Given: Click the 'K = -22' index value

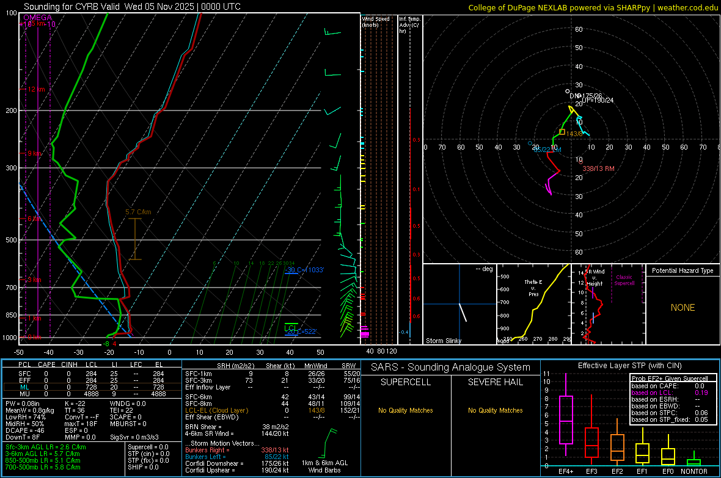Looking at the screenshot, I should point(75,404).
